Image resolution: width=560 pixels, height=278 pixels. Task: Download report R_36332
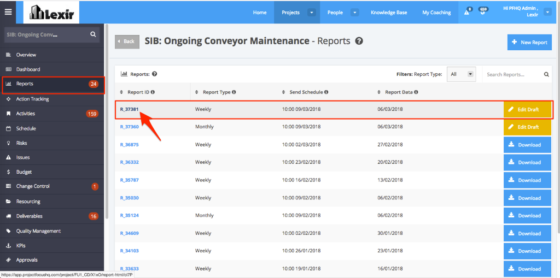point(528,162)
